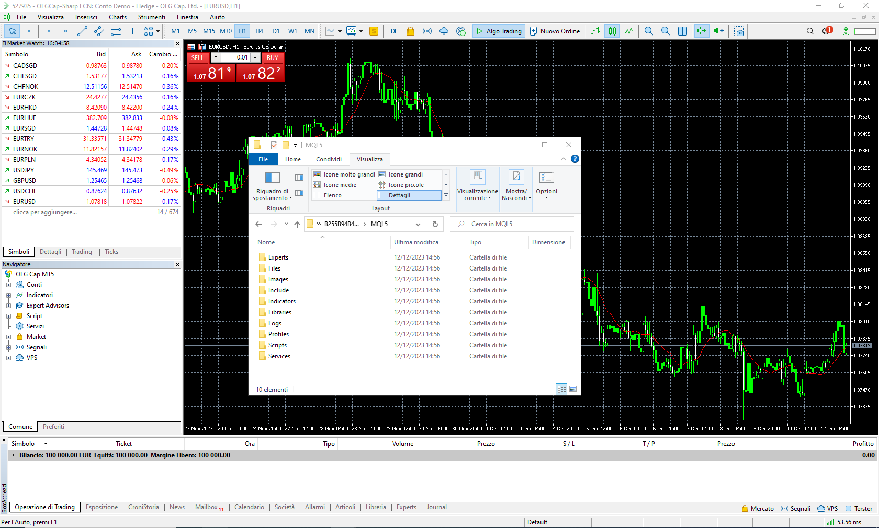Zoom in on the chart

649,31
